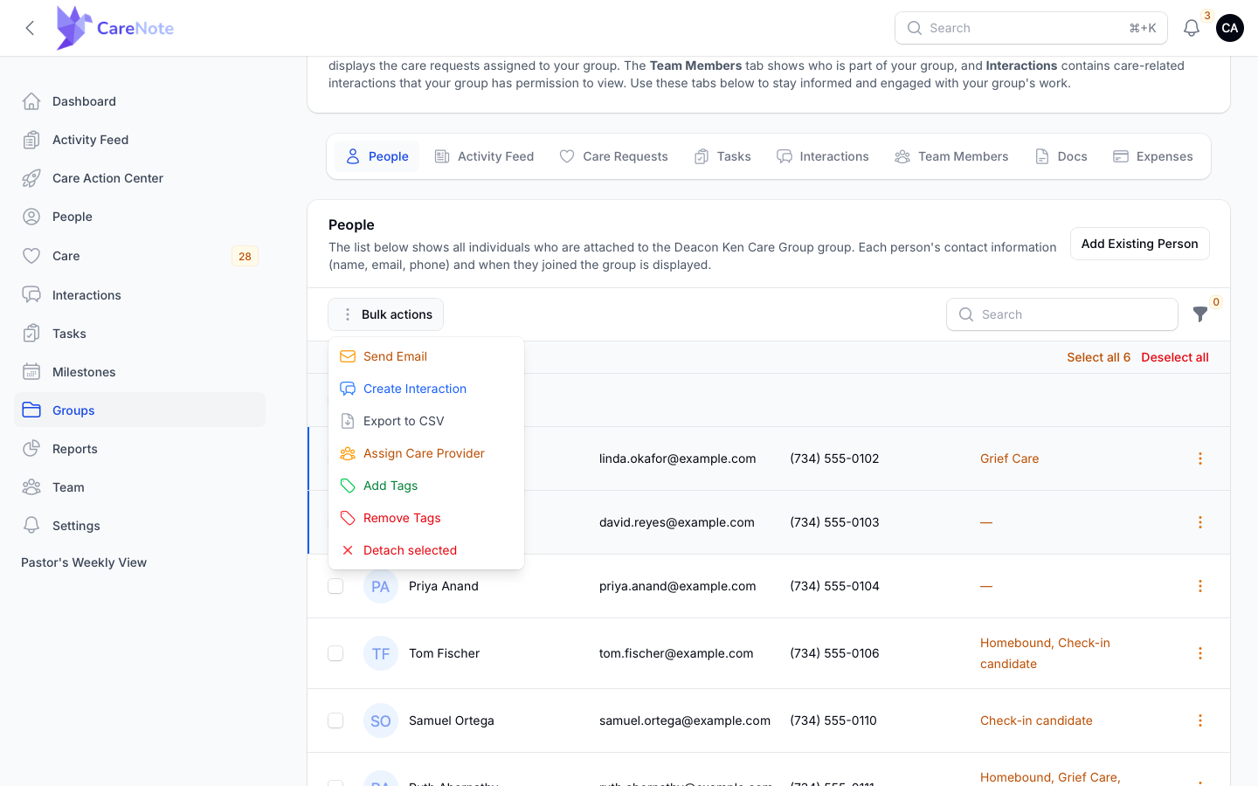Tick the checkbox for Tom Fischer

click(335, 653)
